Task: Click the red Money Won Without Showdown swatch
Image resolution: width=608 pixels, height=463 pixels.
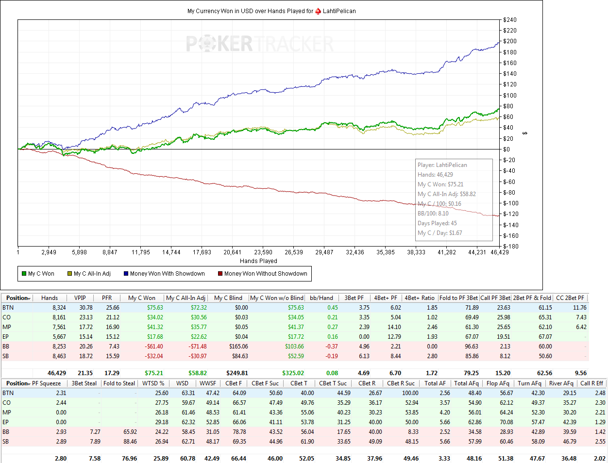Action: pos(220,274)
